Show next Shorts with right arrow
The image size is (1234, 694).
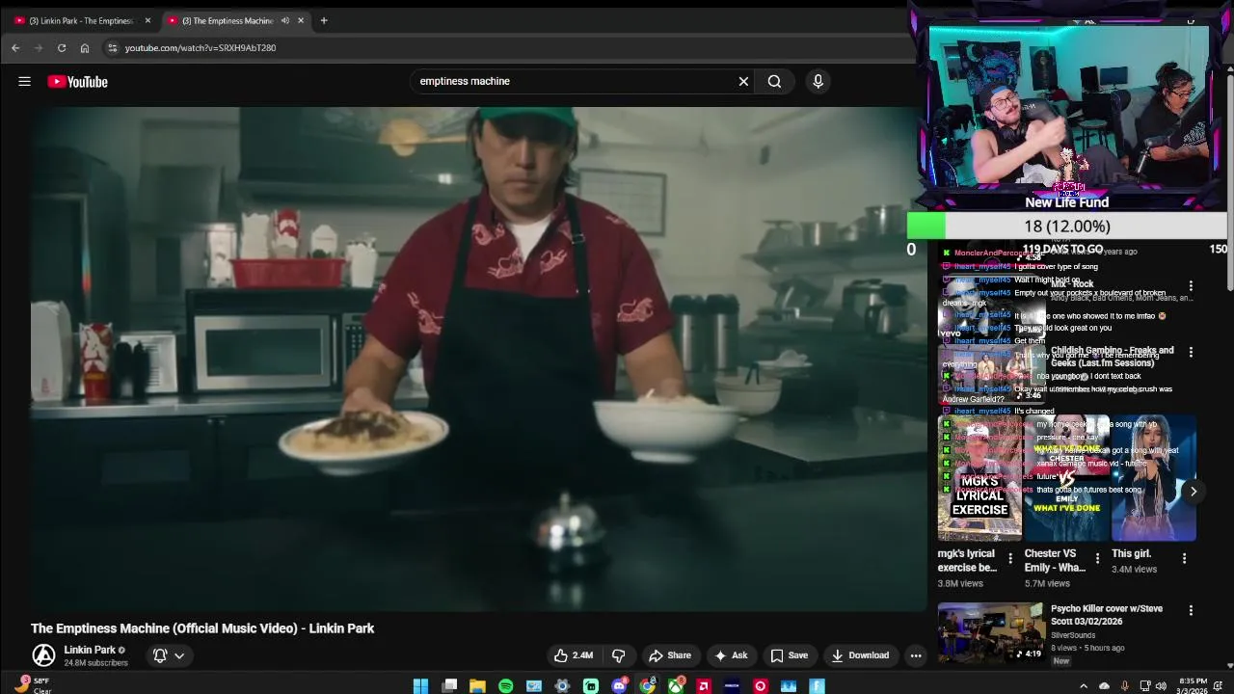coord(1194,492)
